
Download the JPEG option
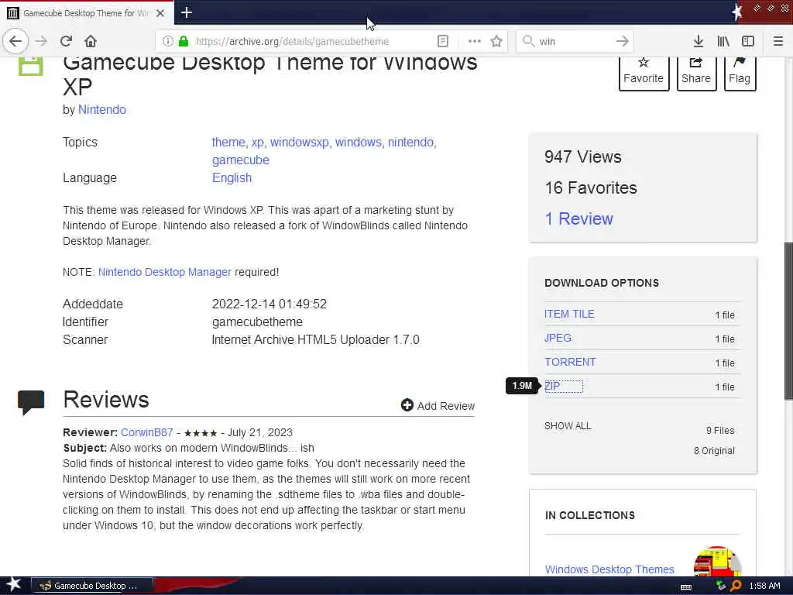(558, 338)
